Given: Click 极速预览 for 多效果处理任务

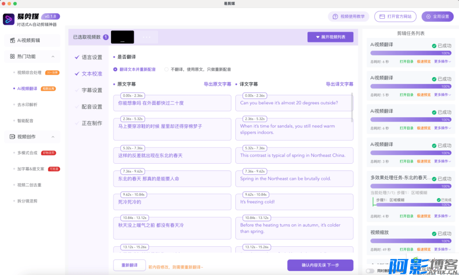Looking at the screenshot, I should (x=424, y=216).
